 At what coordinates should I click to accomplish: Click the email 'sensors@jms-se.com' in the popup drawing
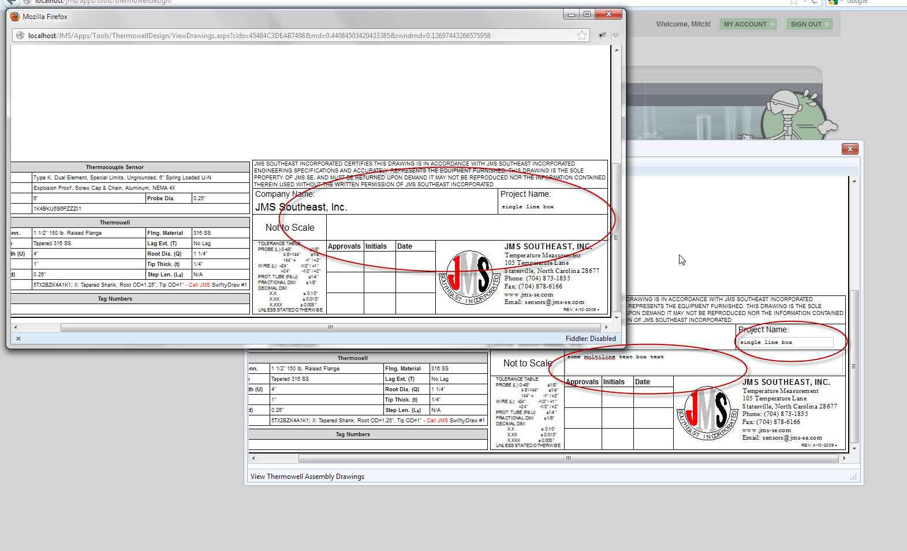(554, 302)
